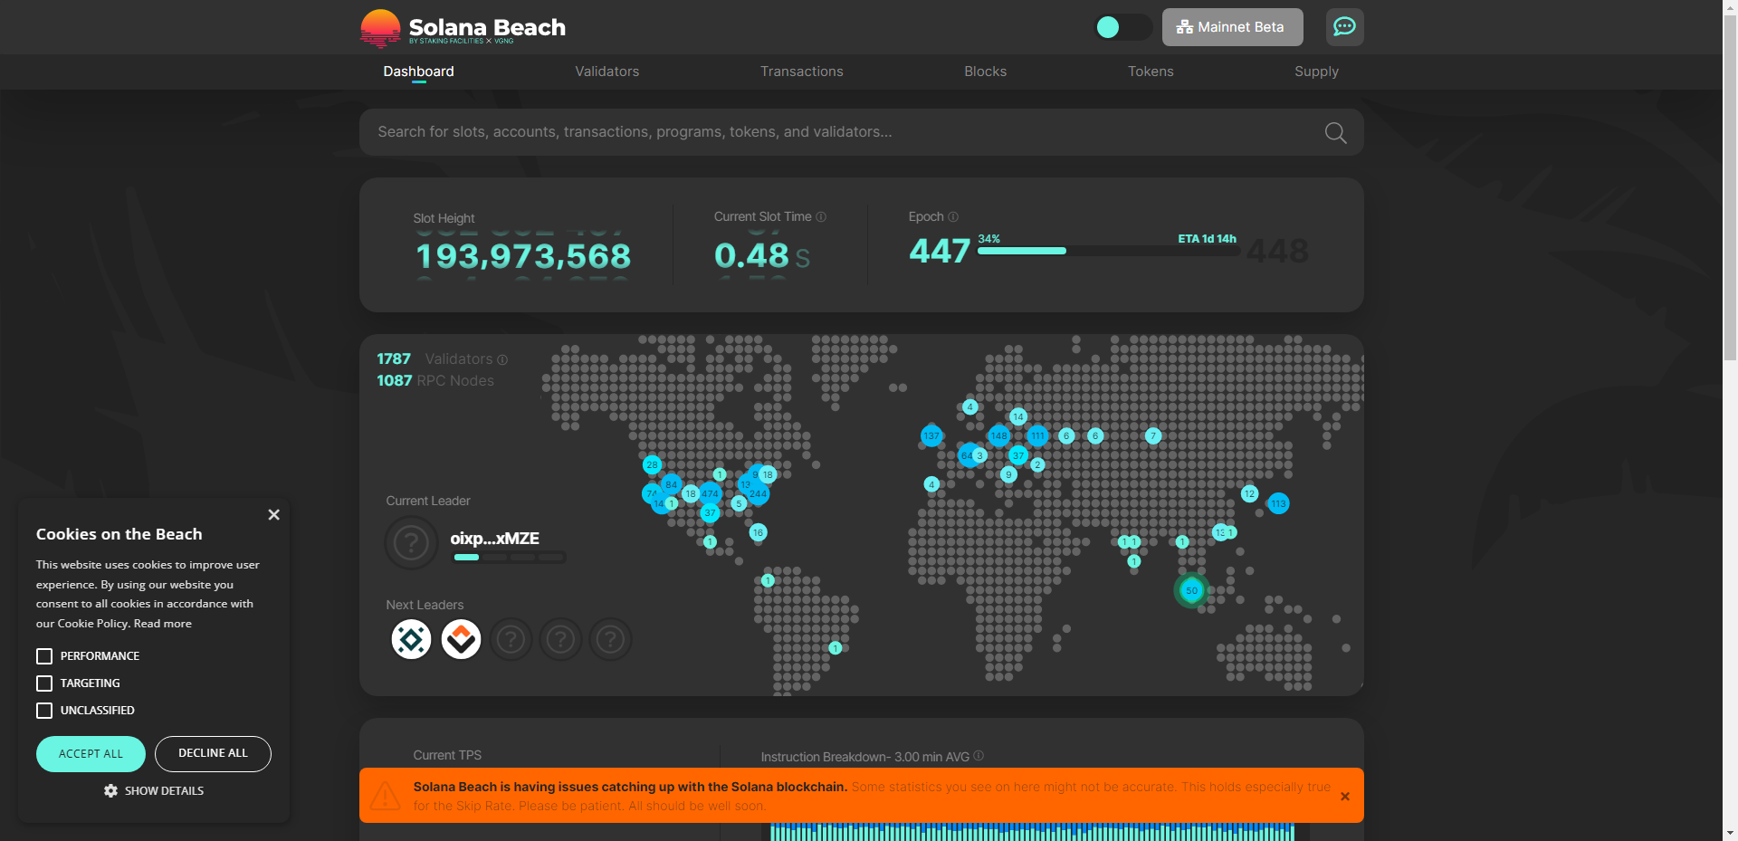Open the chat feedback icon

coord(1344,27)
